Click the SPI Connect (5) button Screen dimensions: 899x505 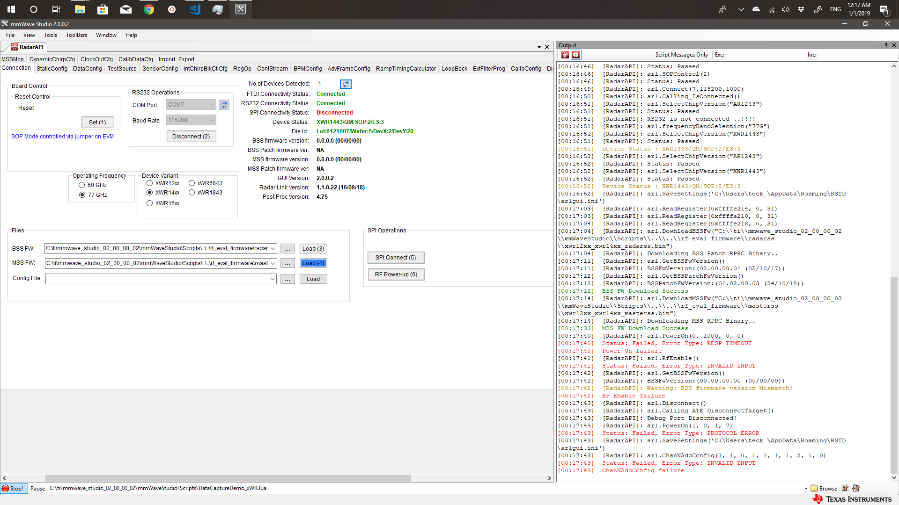(x=396, y=258)
